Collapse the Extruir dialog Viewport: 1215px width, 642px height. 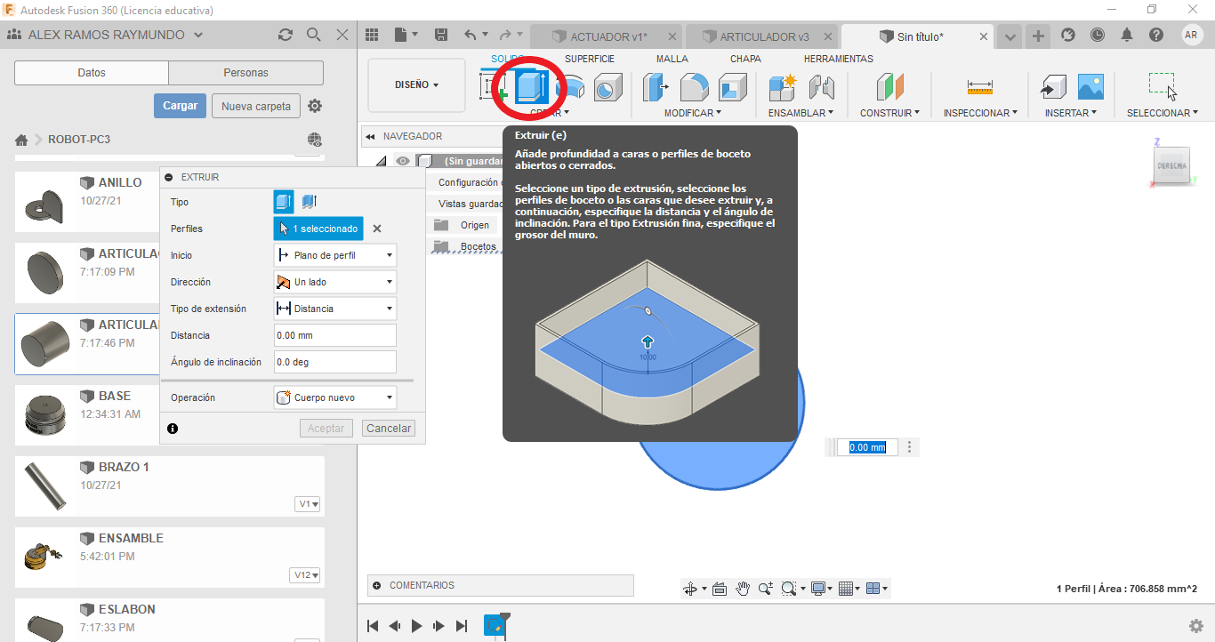[x=169, y=177]
